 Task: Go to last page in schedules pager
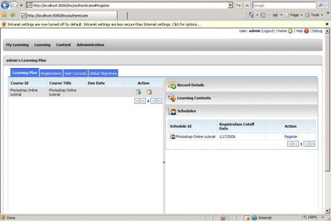312,144
